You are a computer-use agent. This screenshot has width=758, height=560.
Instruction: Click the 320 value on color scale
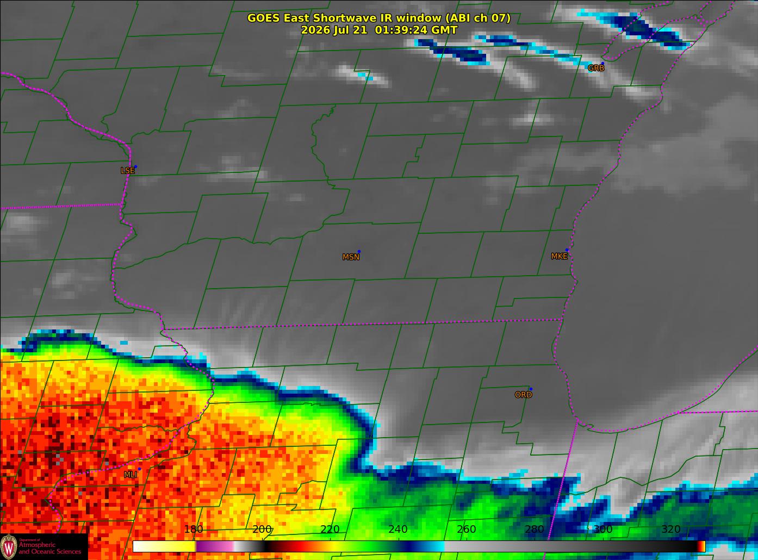click(x=671, y=530)
